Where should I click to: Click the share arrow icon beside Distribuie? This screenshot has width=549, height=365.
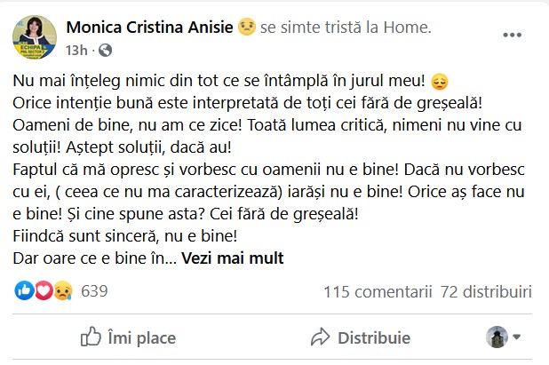point(320,337)
